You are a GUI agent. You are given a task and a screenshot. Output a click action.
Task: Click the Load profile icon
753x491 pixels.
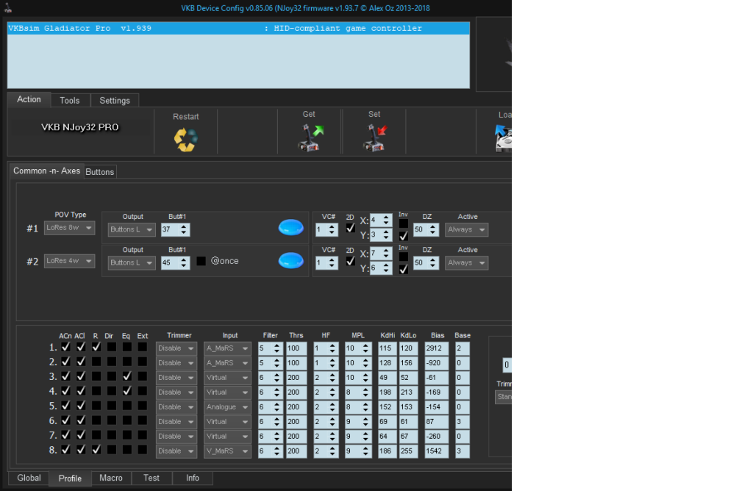[504, 137]
